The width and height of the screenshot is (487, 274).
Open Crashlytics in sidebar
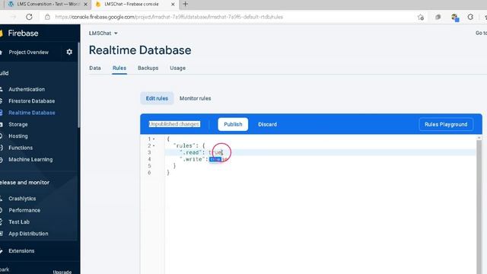(x=22, y=199)
